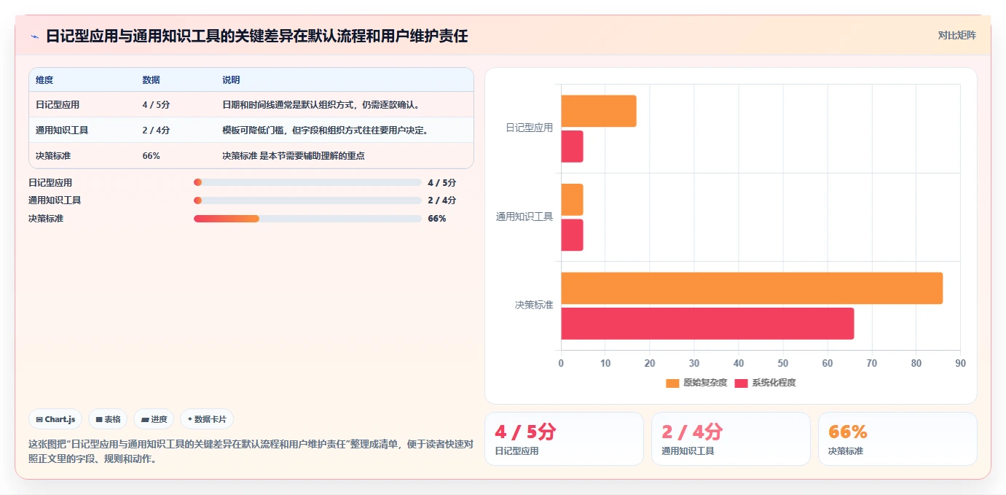Click the 2 / 4分 progress value

[442, 200]
